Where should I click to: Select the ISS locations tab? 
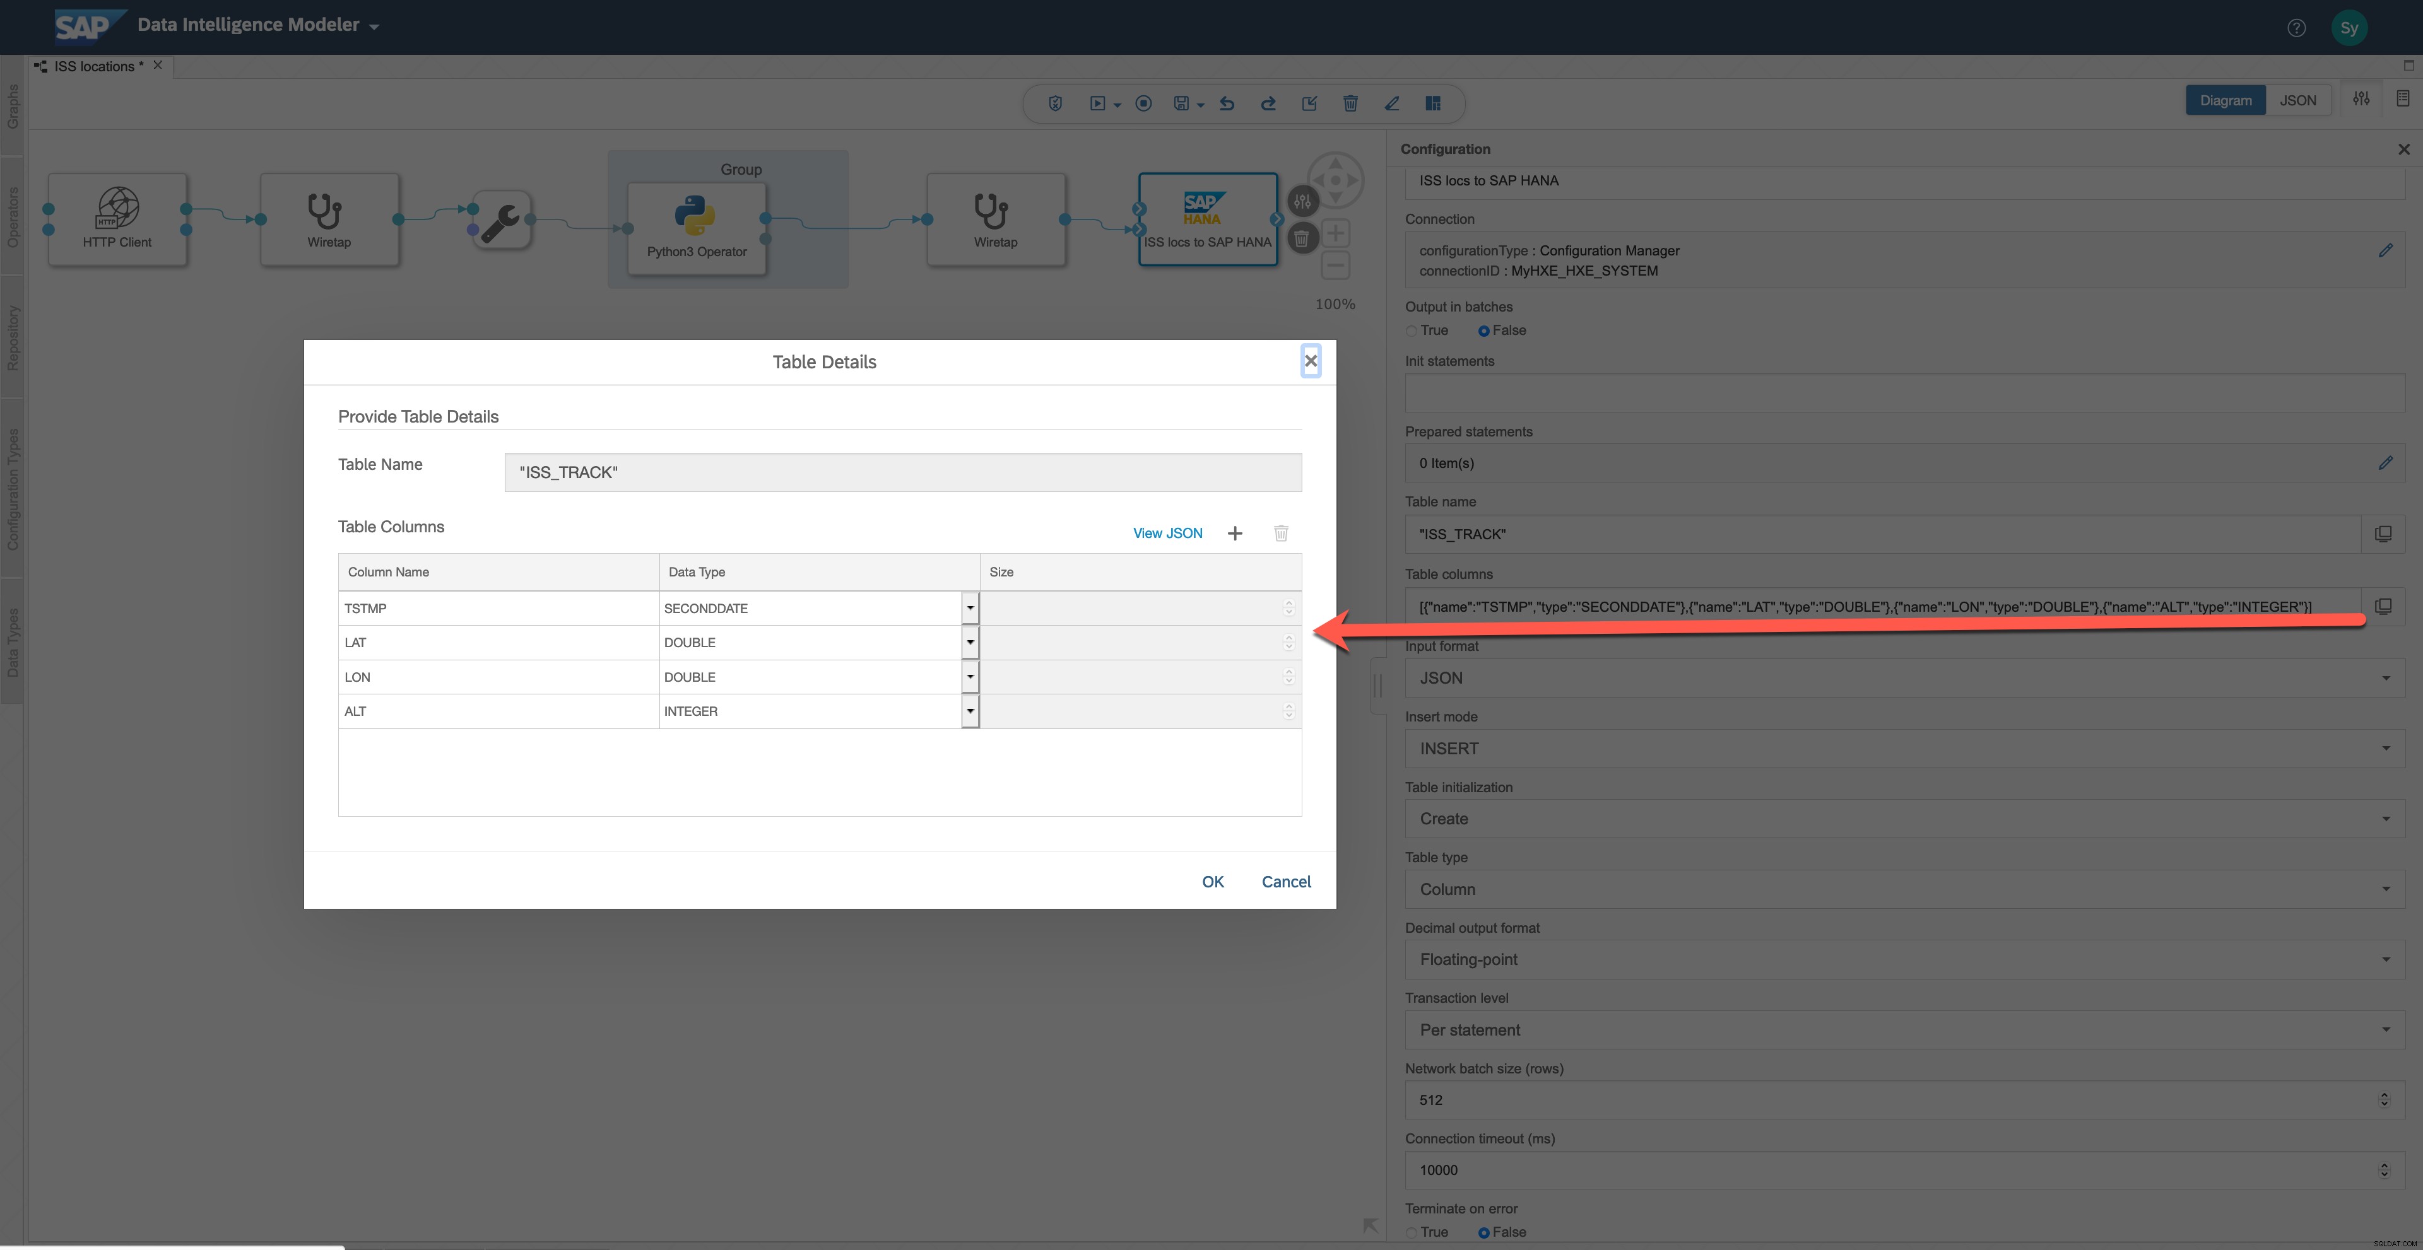point(98,66)
